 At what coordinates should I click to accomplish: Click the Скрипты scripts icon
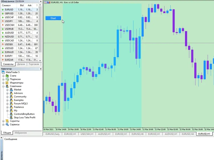click(7, 121)
